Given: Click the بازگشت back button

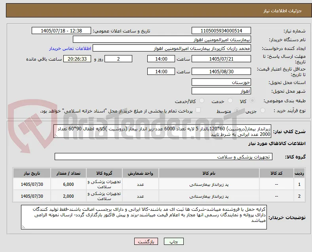Looking at the screenshot, I should (146, 241).
